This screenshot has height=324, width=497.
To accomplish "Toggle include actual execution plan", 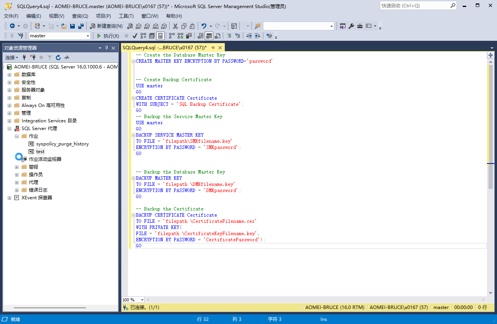I will pyautogui.click(x=172, y=36).
